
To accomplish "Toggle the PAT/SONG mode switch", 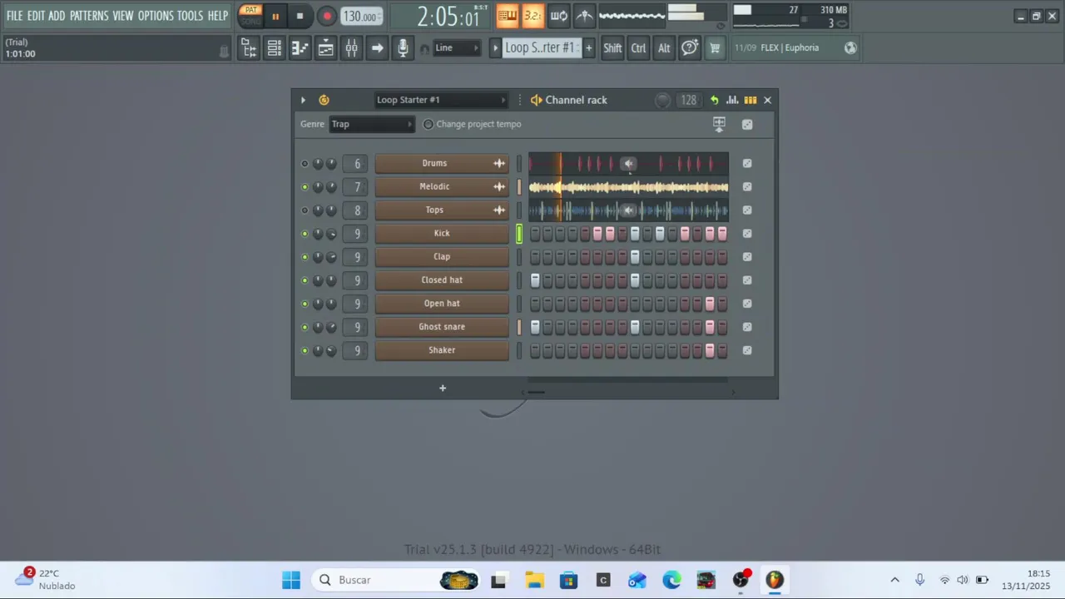I will pos(250,15).
